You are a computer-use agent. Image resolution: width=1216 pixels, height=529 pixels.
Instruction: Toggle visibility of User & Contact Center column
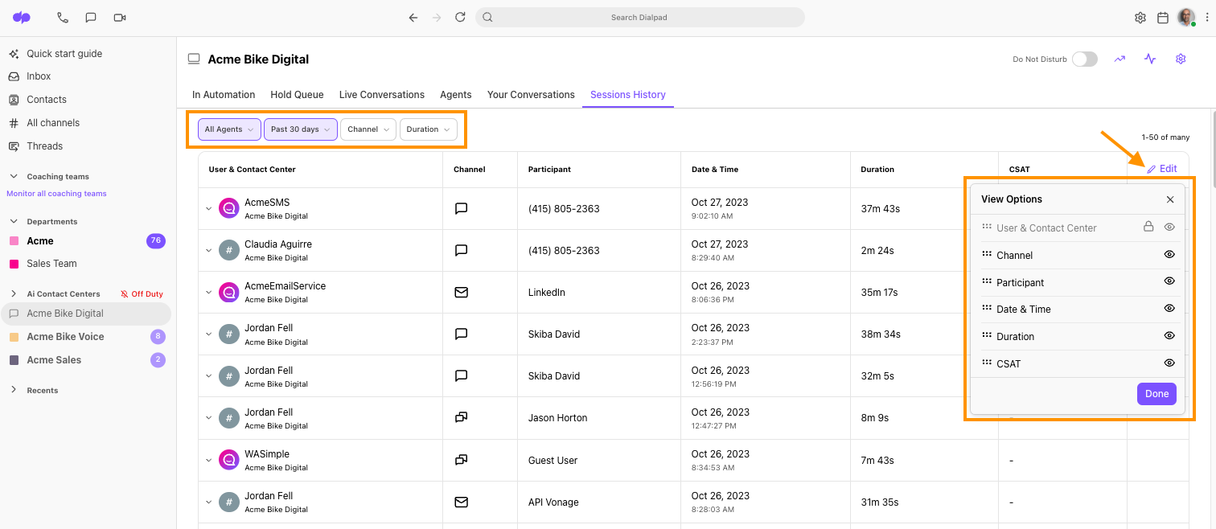point(1169,227)
